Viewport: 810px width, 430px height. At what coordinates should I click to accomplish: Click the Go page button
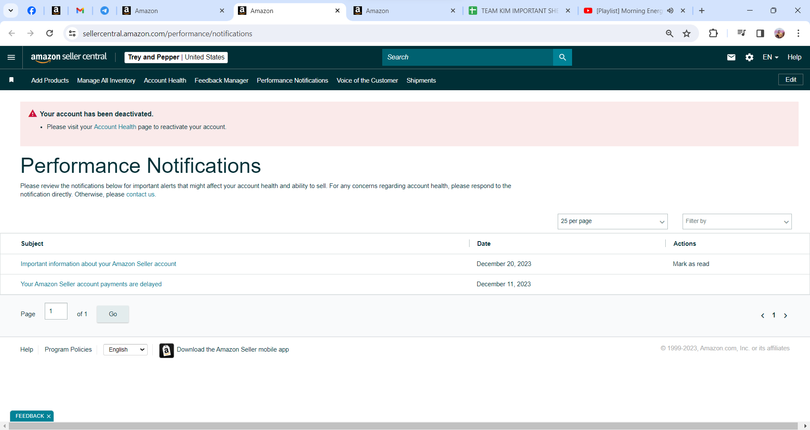point(113,314)
